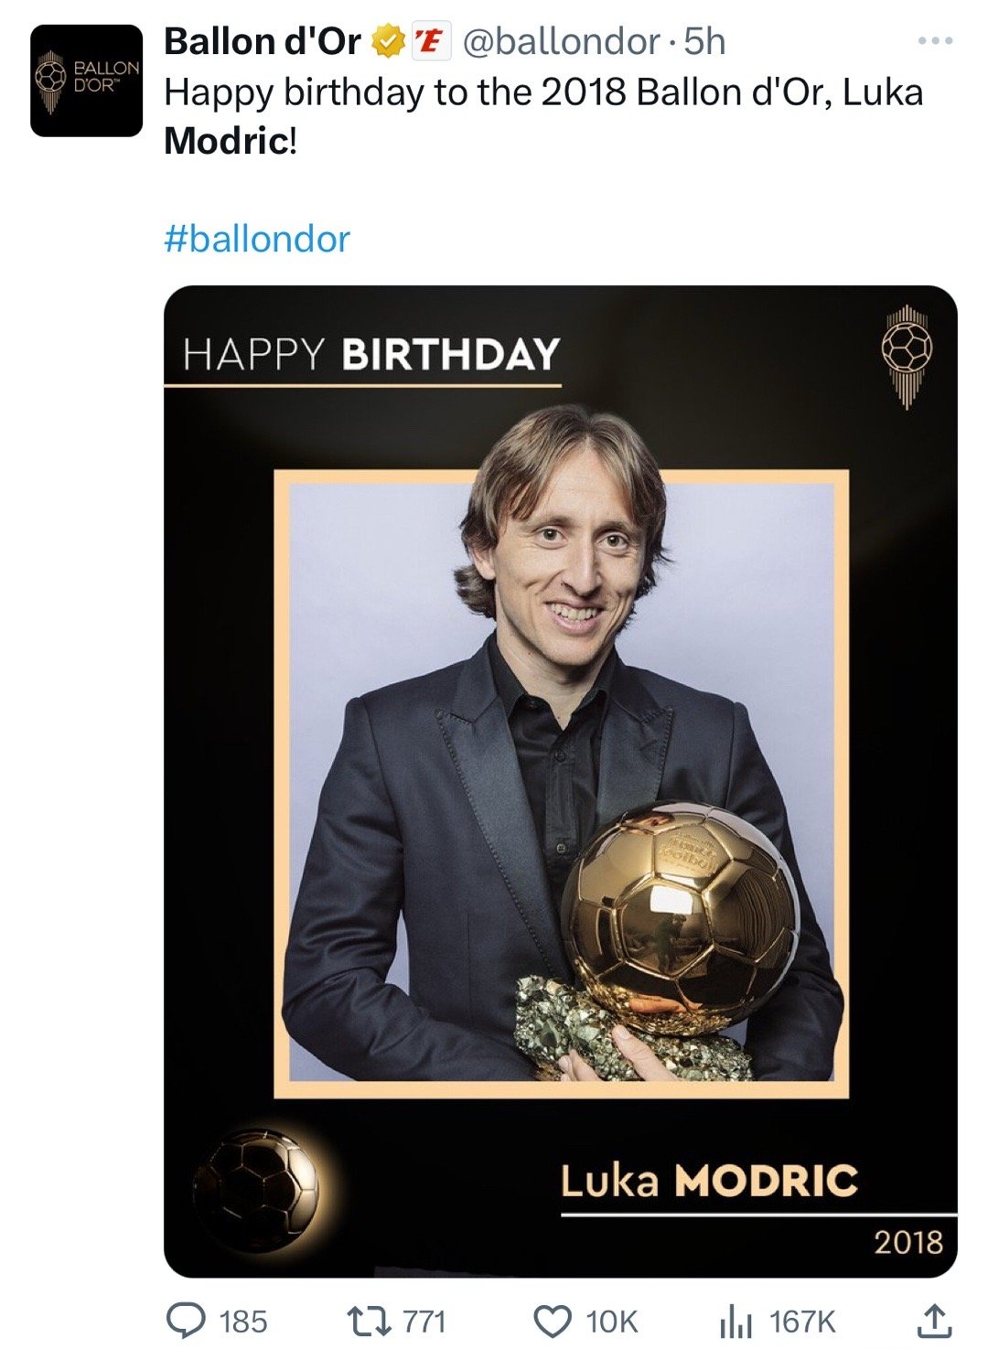Retweet the post using the arrows icon
988x1349 pixels.
tap(369, 1321)
